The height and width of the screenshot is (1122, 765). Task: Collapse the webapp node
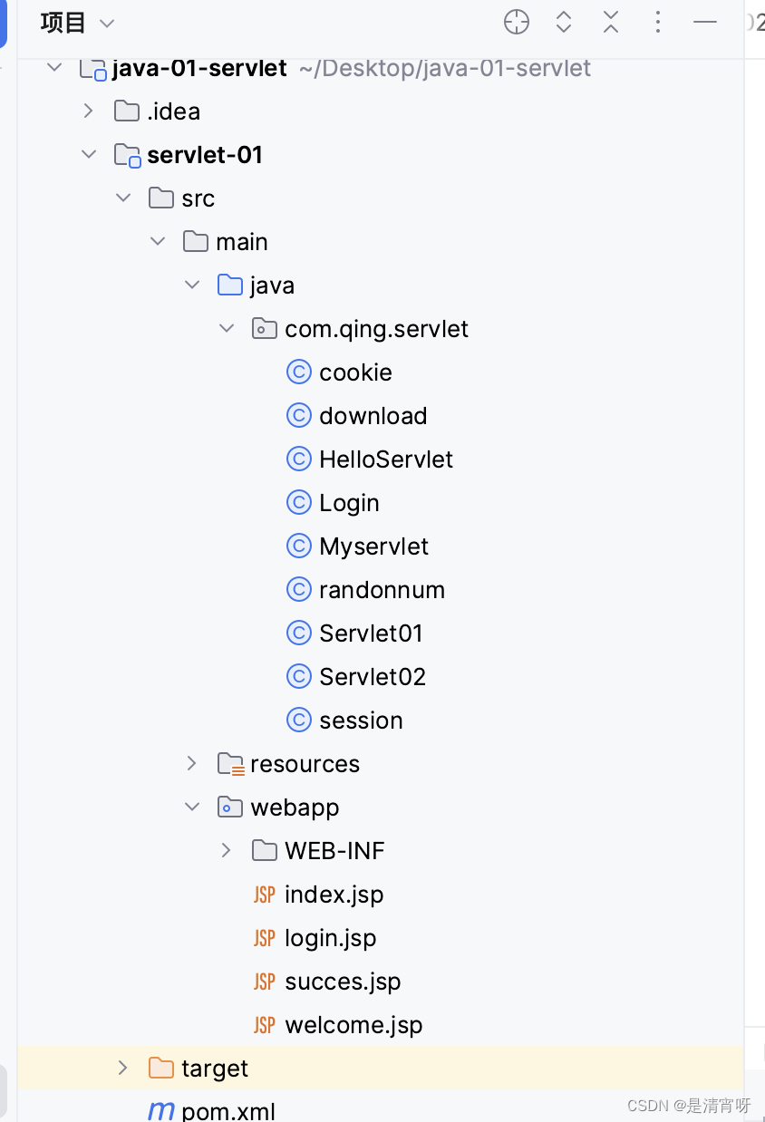191,807
